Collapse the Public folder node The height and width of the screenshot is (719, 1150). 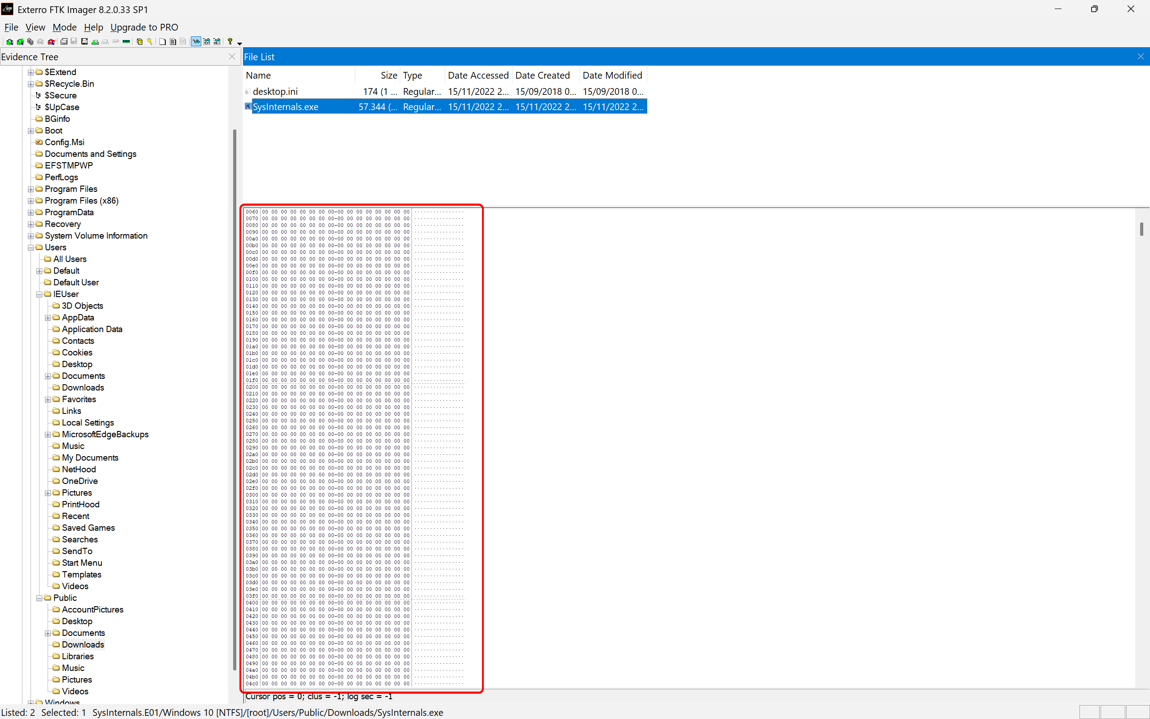point(40,598)
